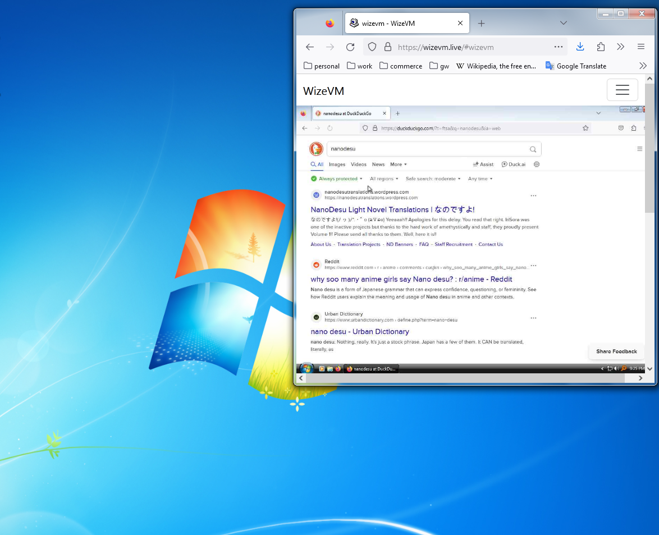
Task: Open a new tab in the VM Firefox
Action: (397, 113)
